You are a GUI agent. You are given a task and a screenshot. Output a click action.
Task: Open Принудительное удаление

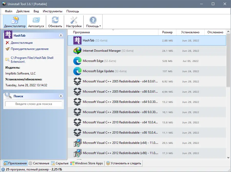click(x=30, y=49)
